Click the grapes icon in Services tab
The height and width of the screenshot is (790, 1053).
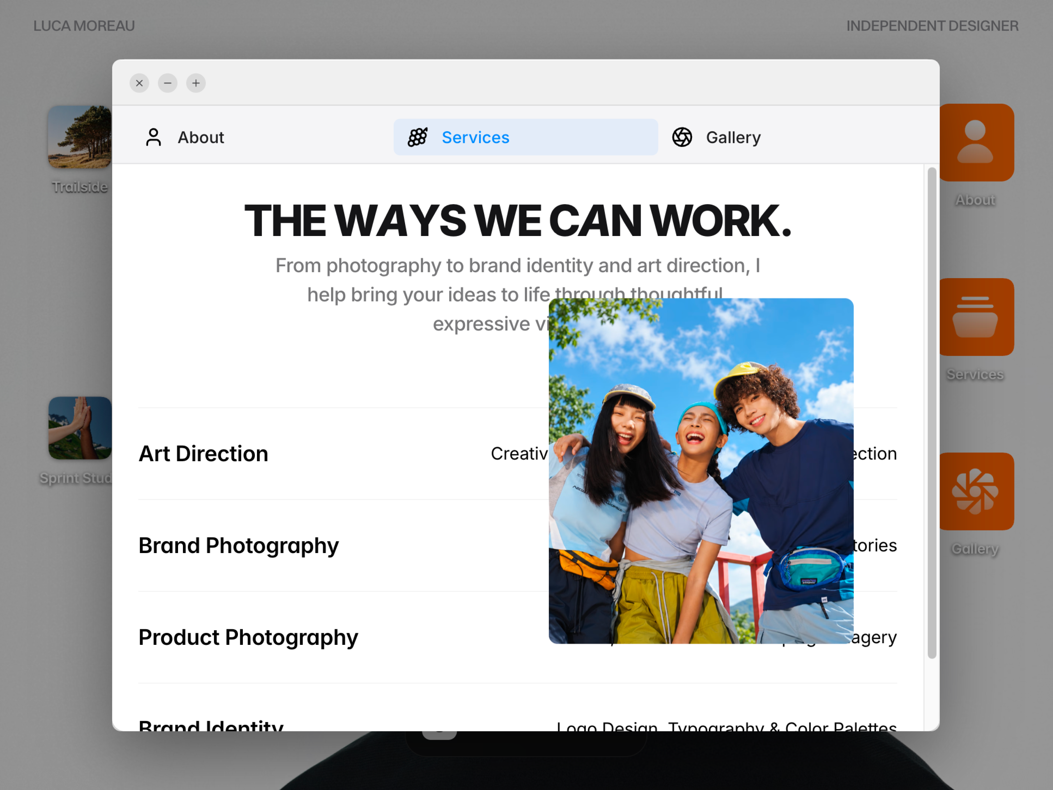tap(418, 137)
